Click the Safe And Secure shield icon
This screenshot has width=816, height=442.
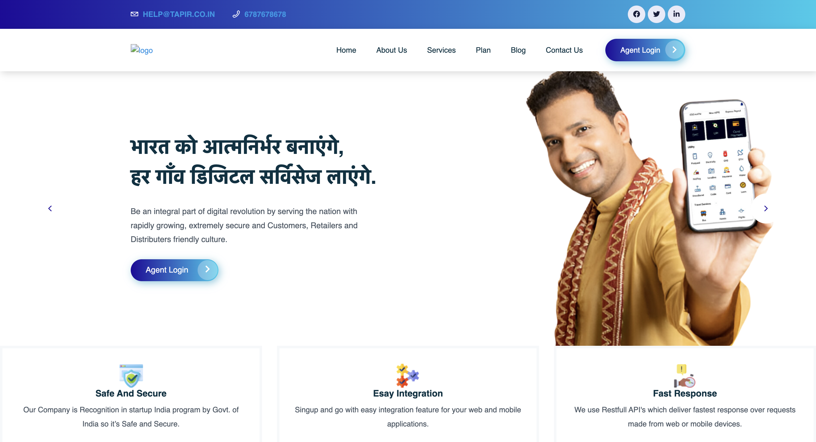click(x=131, y=375)
